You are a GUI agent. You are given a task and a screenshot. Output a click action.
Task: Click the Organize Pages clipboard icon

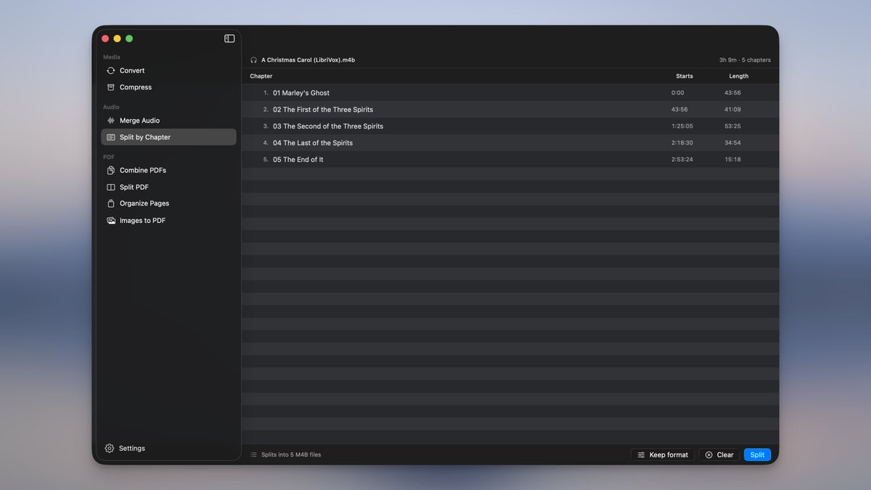click(x=111, y=203)
